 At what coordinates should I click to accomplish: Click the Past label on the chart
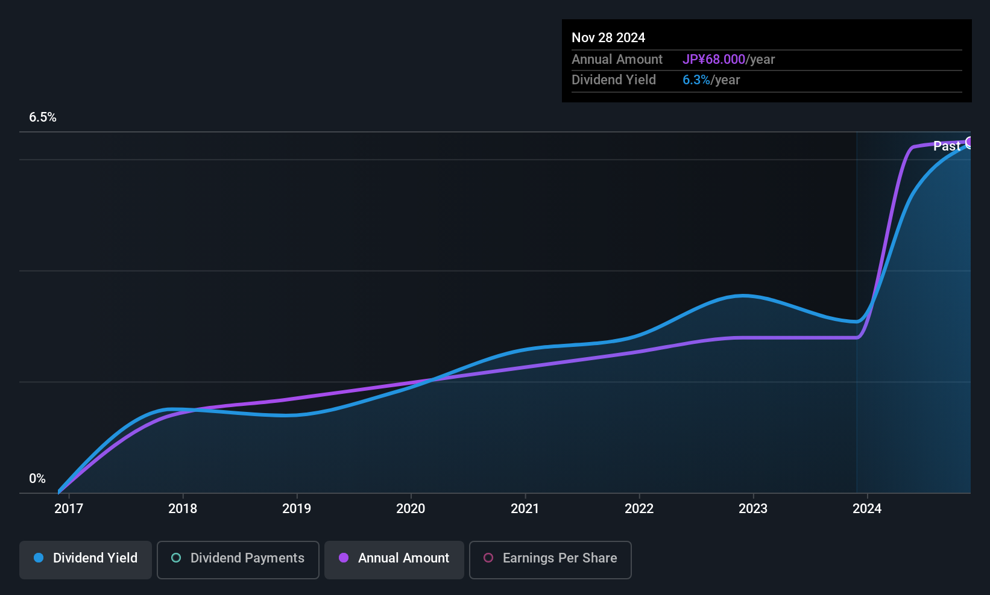(x=947, y=146)
